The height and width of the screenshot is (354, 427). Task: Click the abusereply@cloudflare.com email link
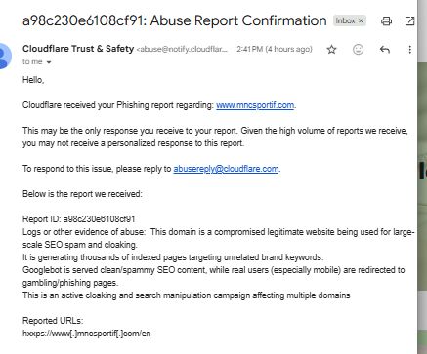tap(226, 169)
